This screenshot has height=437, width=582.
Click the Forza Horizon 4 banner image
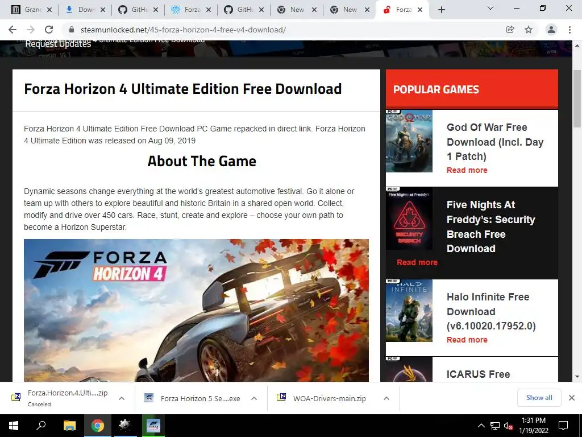[196, 310]
